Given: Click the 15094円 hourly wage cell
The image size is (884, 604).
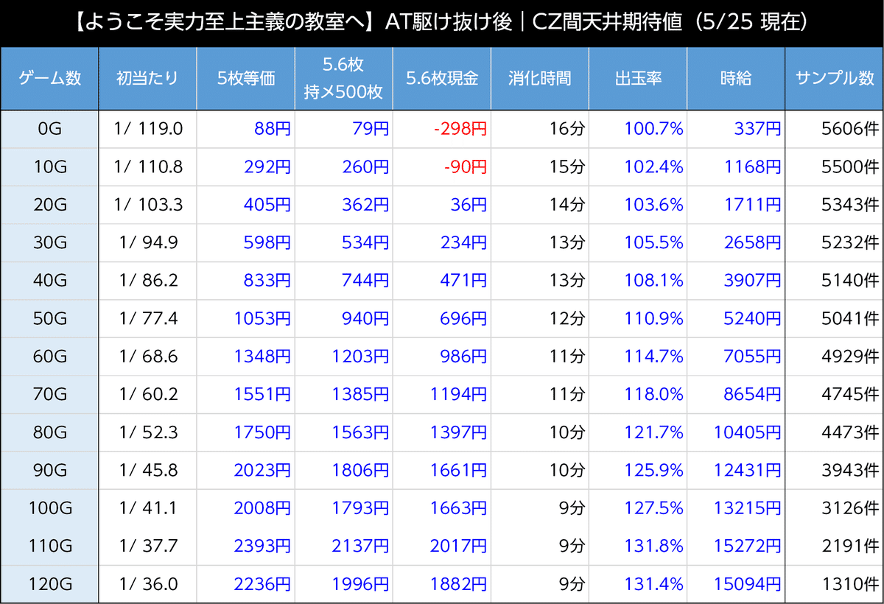Looking at the screenshot, I should [735, 584].
